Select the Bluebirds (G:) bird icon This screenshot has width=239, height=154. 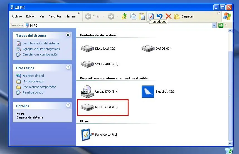point(148,92)
